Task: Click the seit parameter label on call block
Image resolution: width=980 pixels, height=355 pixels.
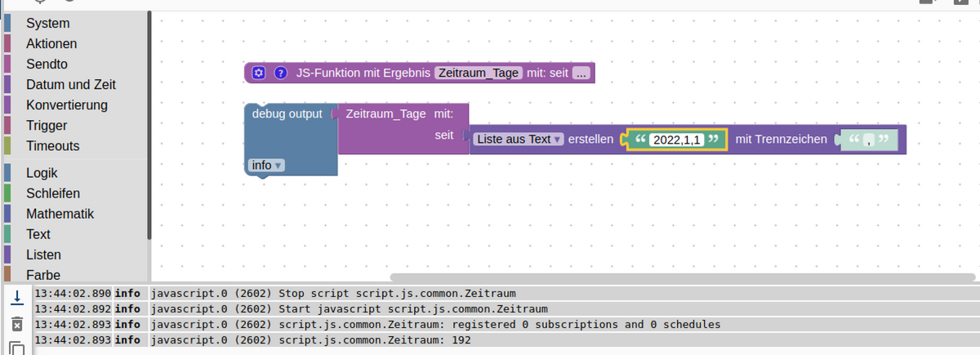Action: 444,134
